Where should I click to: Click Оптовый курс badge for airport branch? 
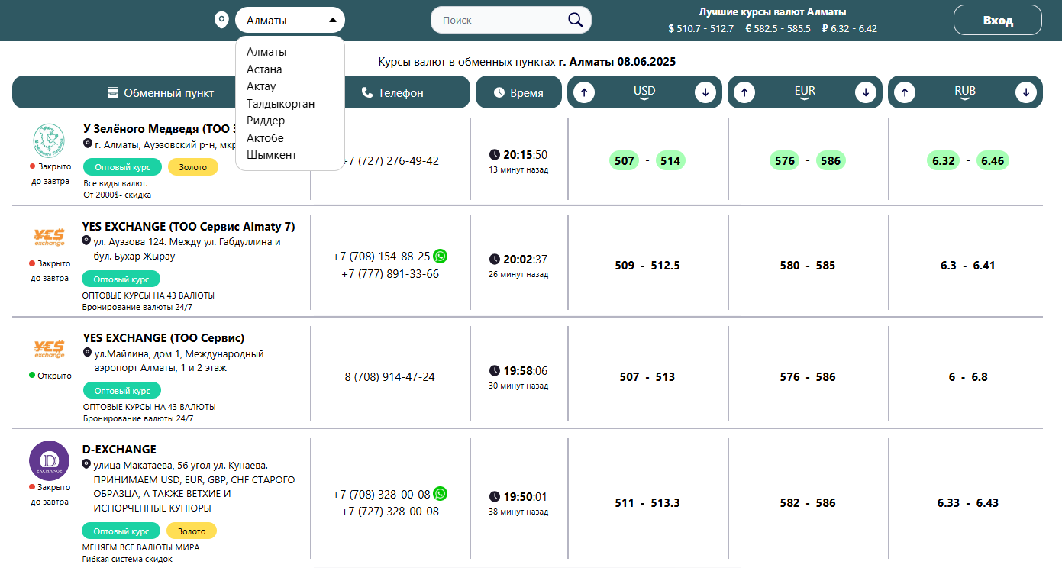point(121,390)
